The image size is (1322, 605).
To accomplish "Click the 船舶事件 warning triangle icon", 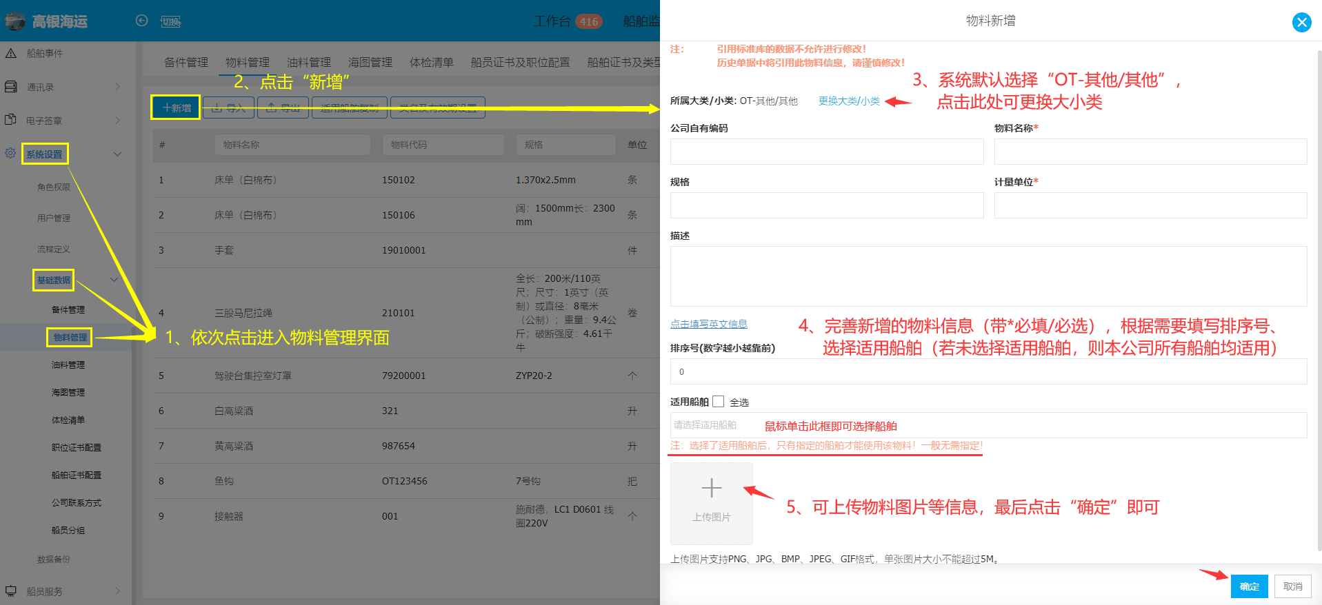I will pyautogui.click(x=11, y=53).
